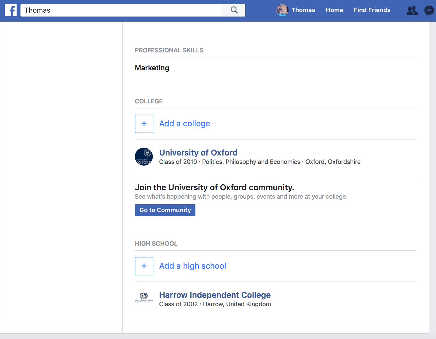
Task: Open Thomas profile link in top bar
Action: (303, 10)
